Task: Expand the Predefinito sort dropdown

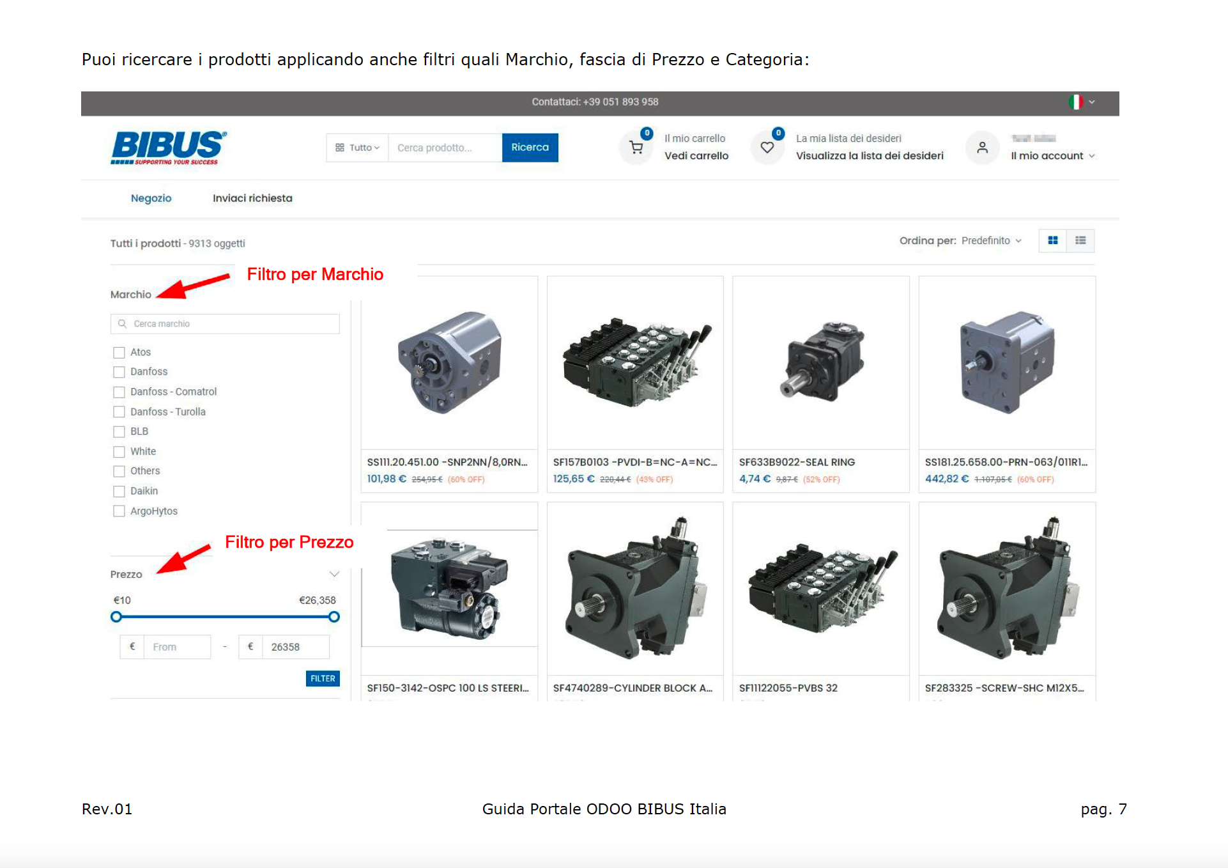Action: 991,240
